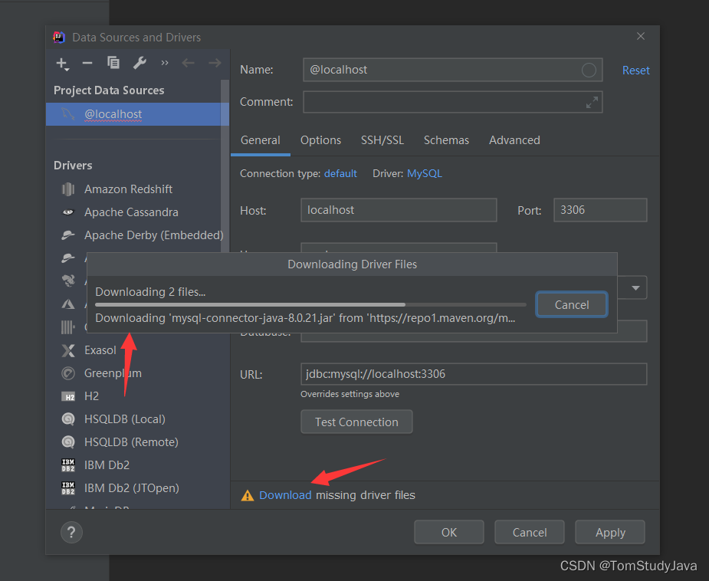Close the Data Sources and Drivers dialog
709x581 pixels.
[641, 36]
